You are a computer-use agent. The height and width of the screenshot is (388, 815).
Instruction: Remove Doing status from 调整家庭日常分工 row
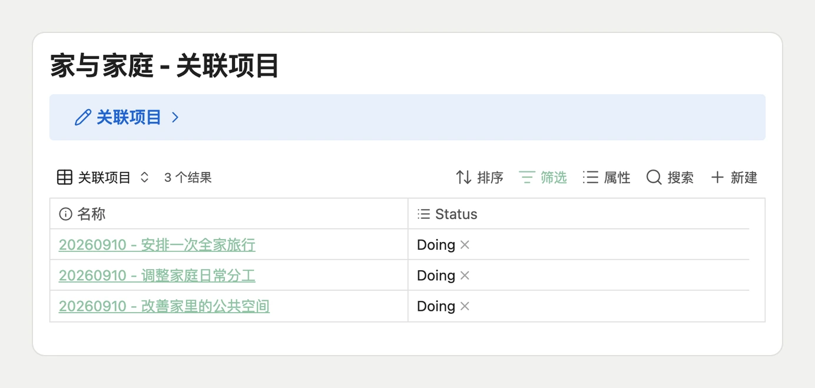pyautogui.click(x=465, y=275)
